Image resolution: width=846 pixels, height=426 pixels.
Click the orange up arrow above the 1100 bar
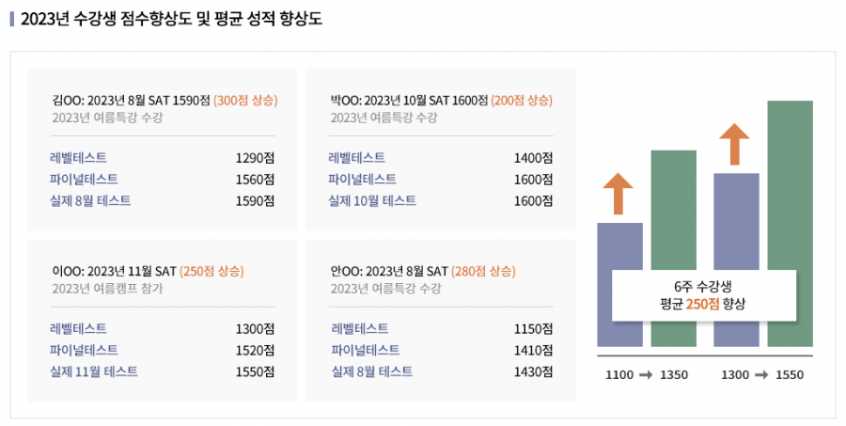tap(618, 194)
